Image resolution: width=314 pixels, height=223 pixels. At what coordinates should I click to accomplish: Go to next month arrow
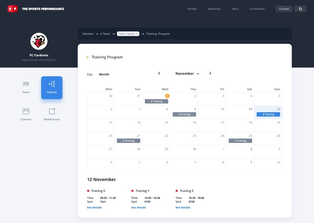[210, 73]
